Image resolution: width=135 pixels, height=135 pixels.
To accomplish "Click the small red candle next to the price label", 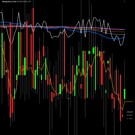I will pos(123,116).
